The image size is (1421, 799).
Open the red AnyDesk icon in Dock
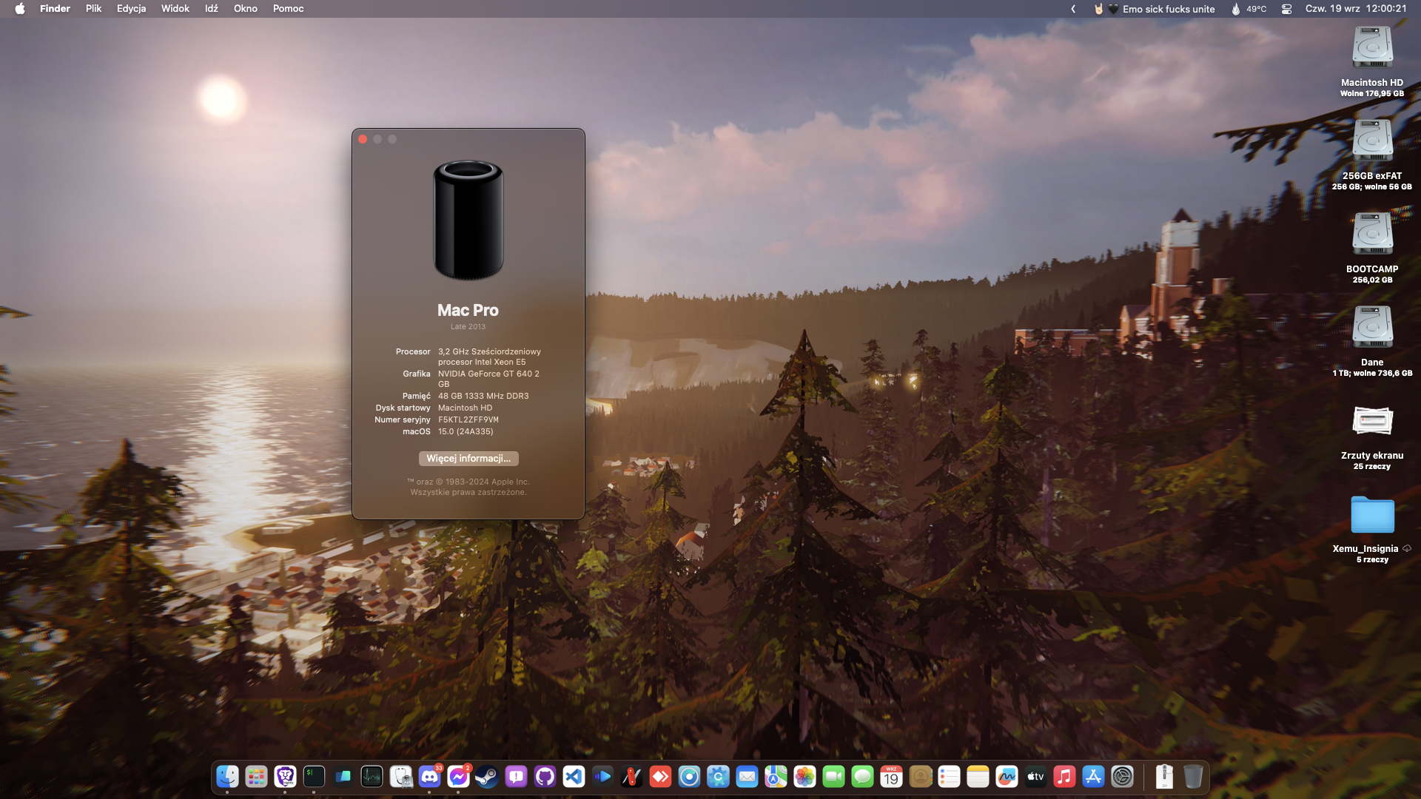[660, 776]
